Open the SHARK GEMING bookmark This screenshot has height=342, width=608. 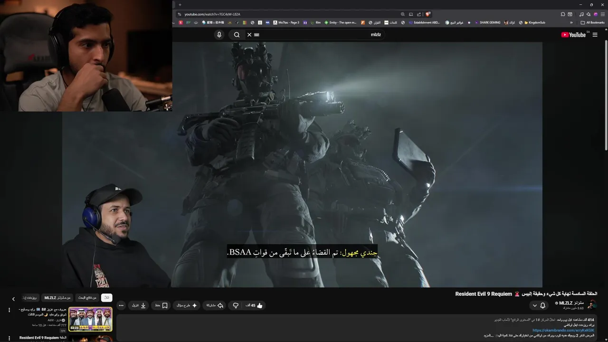[487, 22]
